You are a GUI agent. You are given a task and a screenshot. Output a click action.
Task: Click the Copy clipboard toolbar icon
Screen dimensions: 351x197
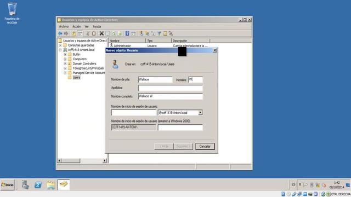[x=94, y=33]
